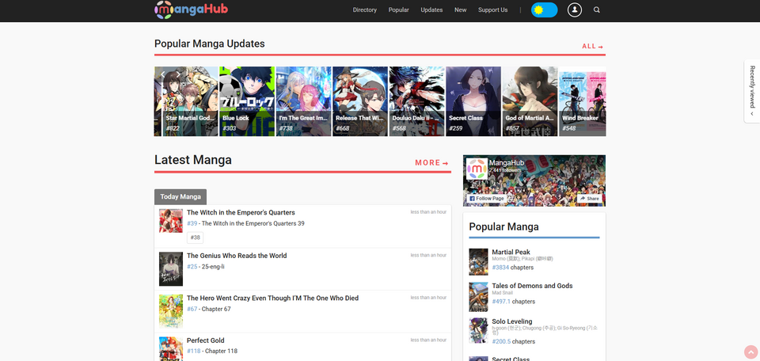
Task: Go to next carousel slide arrow
Action: pos(178,74)
